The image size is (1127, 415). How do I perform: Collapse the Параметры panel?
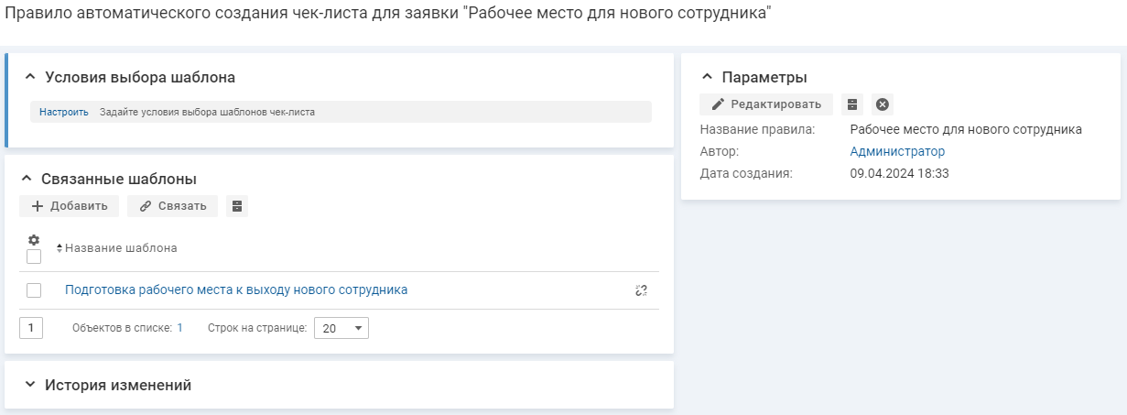point(707,77)
